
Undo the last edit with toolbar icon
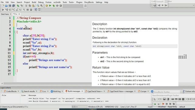[18, 6]
